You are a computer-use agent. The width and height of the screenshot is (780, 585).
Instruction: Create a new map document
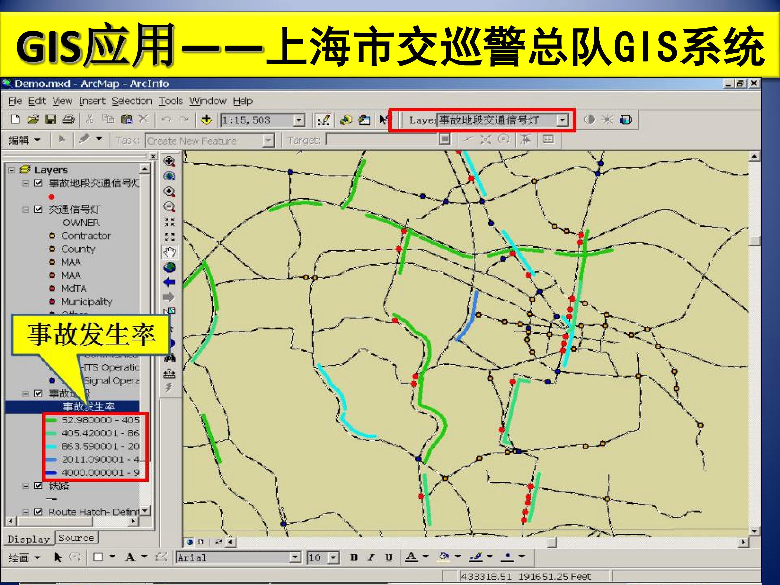tap(15, 119)
